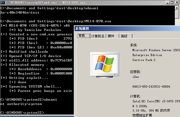The width and height of the screenshot is (180, 117).
Task: Click the PID hex LE value 0xe80a0000
Action: [x=61, y=47]
